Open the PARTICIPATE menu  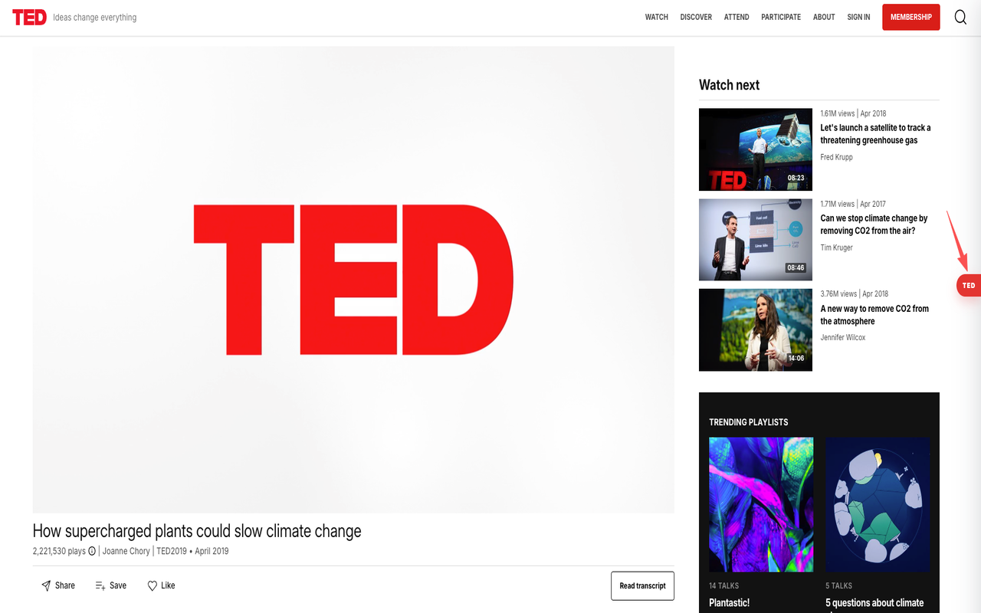click(x=781, y=17)
